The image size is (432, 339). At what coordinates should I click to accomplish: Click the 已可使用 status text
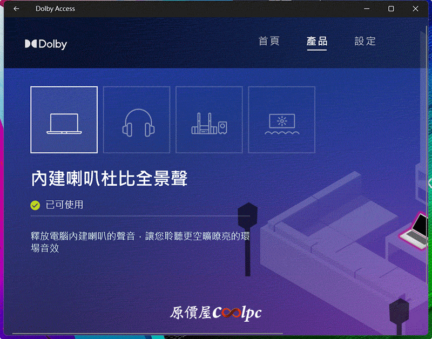click(x=64, y=205)
